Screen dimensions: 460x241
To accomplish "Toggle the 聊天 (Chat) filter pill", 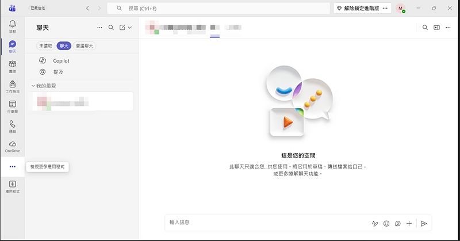I will (64, 45).
